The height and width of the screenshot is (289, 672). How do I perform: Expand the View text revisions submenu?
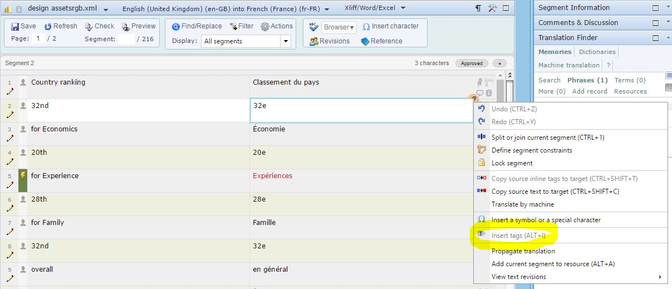click(x=660, y=277)
